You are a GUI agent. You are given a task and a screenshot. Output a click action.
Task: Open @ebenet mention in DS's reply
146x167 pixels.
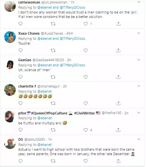click(45, 145)
